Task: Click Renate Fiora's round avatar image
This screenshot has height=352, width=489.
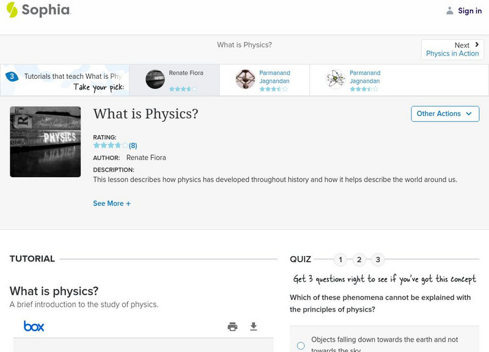Action: pos(155,79)
